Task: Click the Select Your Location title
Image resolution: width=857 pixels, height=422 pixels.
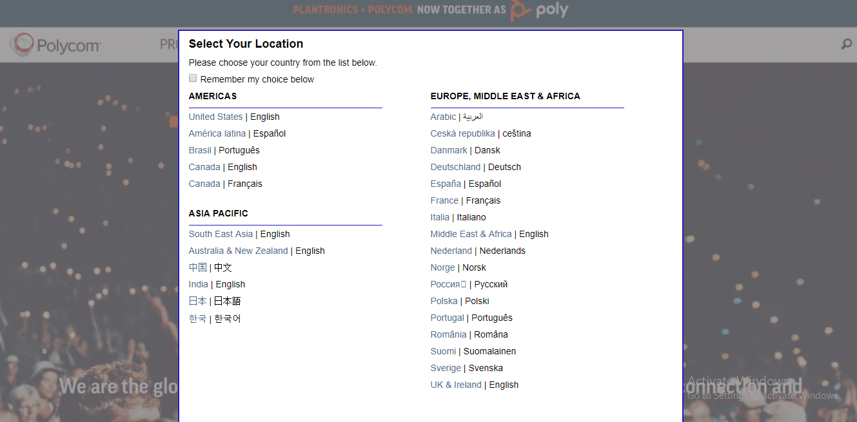Action: (x=246, y=44)
